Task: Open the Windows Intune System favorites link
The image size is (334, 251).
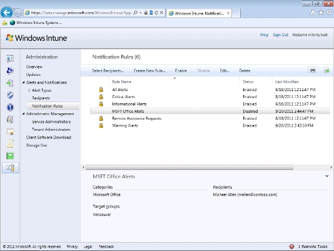Action: click(36, 23)
